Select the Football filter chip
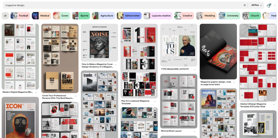Viewport: 278px width, 138px height. [20, 16]
